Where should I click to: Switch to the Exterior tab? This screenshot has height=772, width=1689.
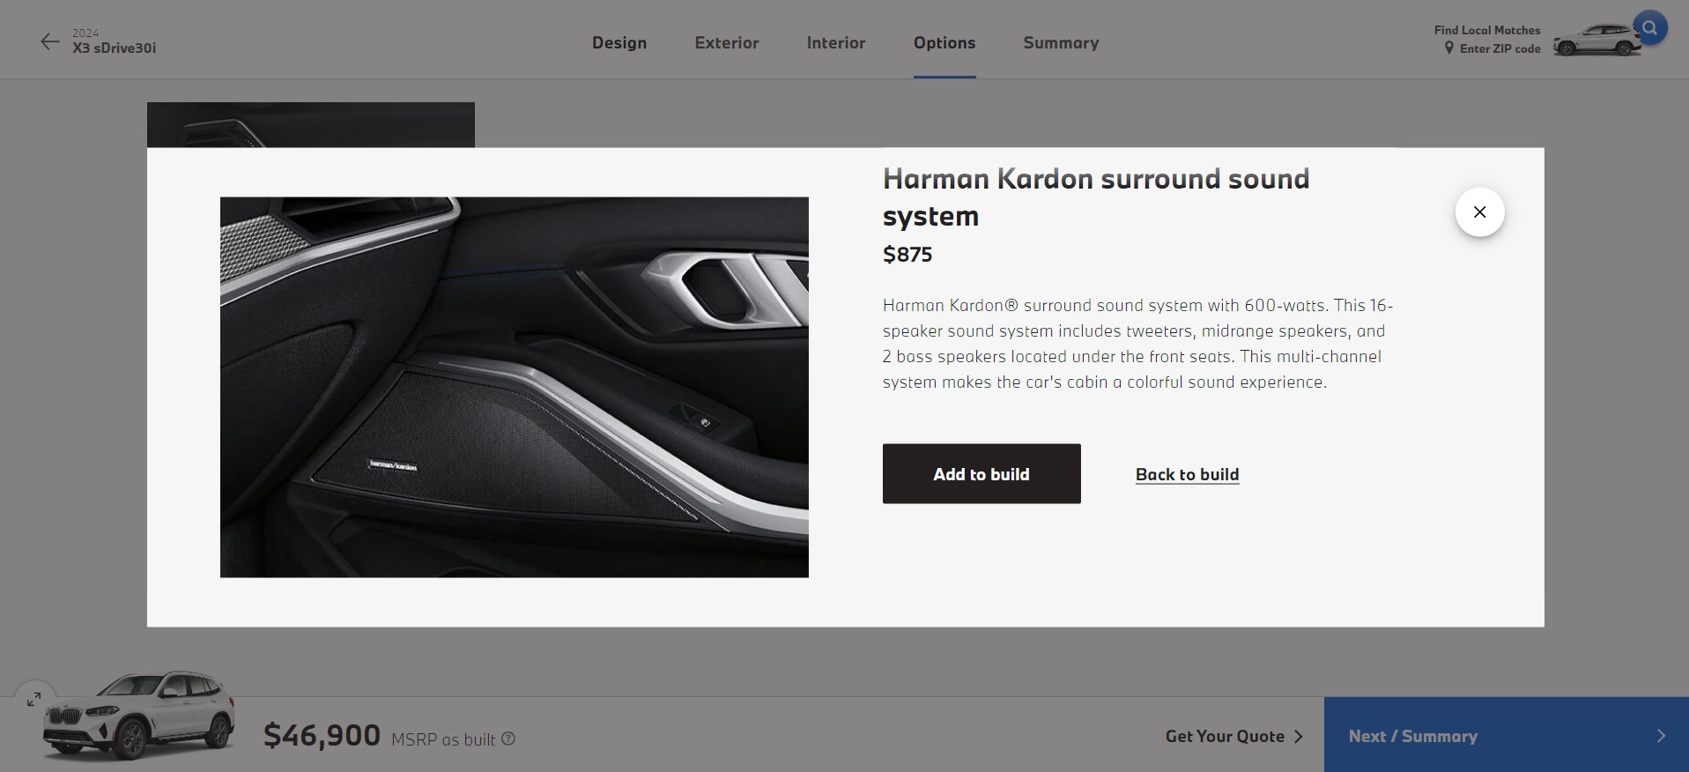click(x=727, y=42)
